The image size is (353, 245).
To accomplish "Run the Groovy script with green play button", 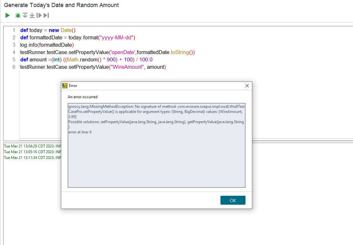I will [x=8, y=15].
